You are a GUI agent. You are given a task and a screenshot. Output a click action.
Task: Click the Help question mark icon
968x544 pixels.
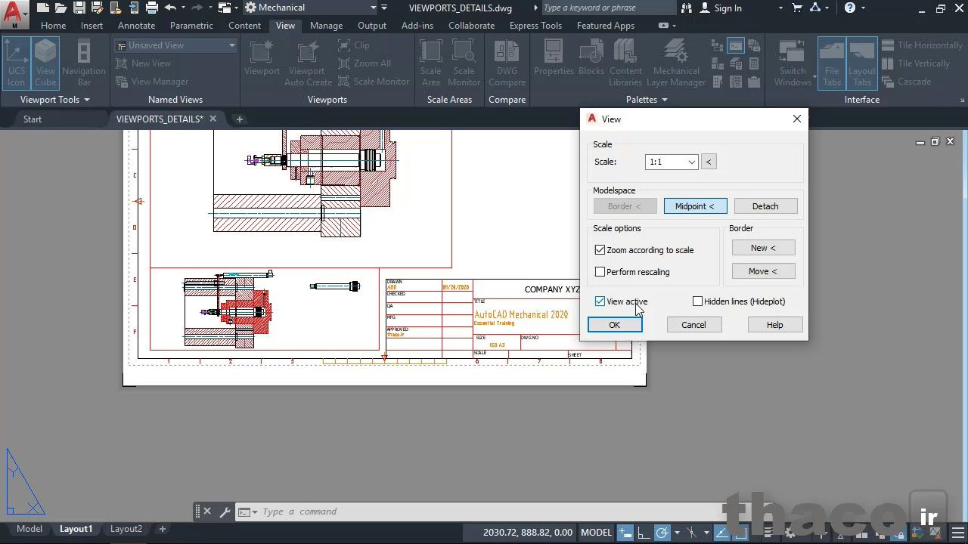pos(850,8)
